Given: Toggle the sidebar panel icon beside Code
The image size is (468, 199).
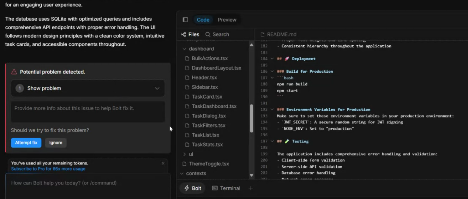Looking at the screenshot, I should point(185,20).
